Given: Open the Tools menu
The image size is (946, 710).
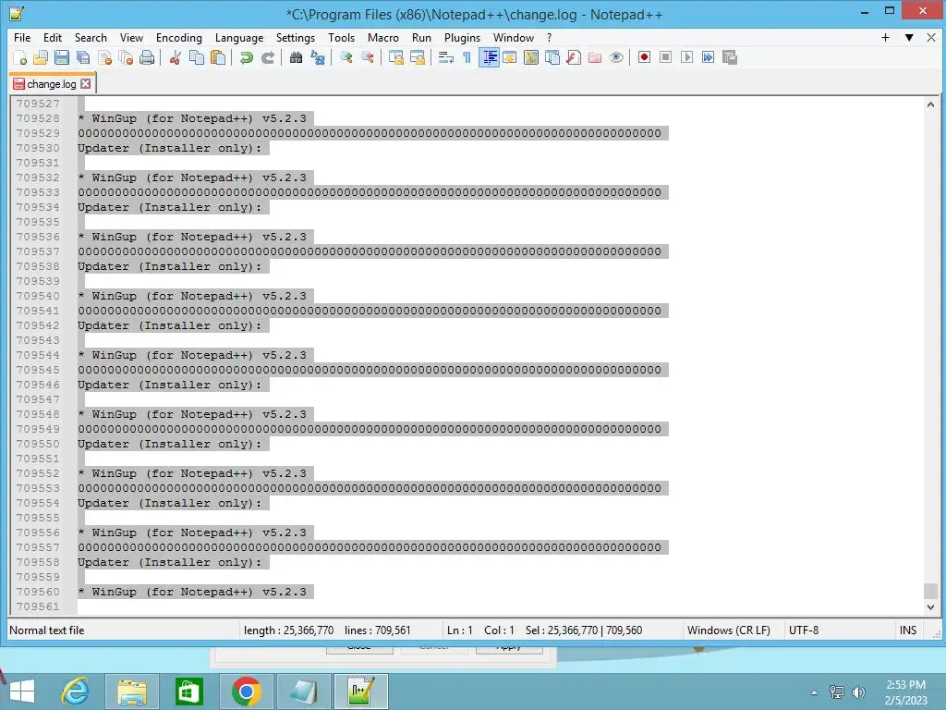Looking at the screenshot, I should pyautogui.click(x=341, y=37).
